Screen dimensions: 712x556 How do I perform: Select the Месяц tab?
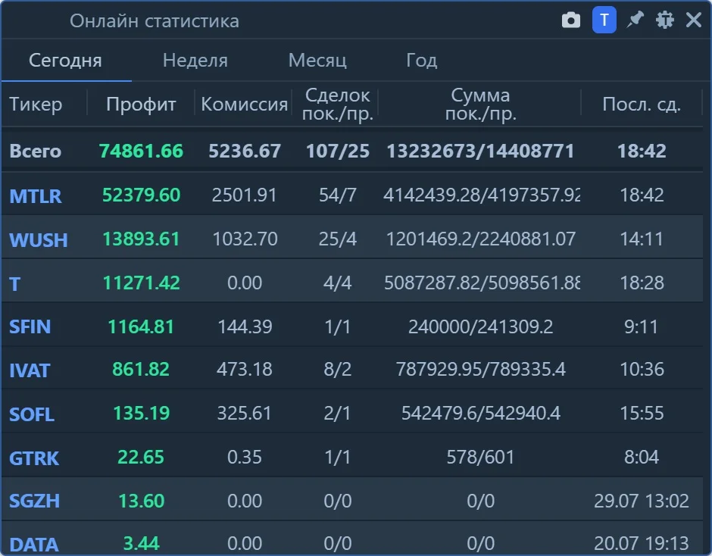(x=317, y=61)
